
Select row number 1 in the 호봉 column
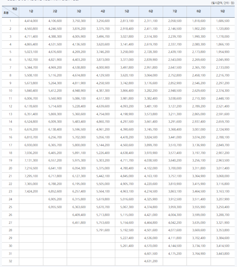(x=10, y=21)
